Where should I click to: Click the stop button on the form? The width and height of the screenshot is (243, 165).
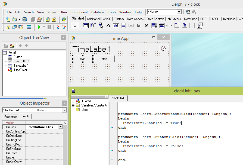pyautogui.click(x=104, y=59)
